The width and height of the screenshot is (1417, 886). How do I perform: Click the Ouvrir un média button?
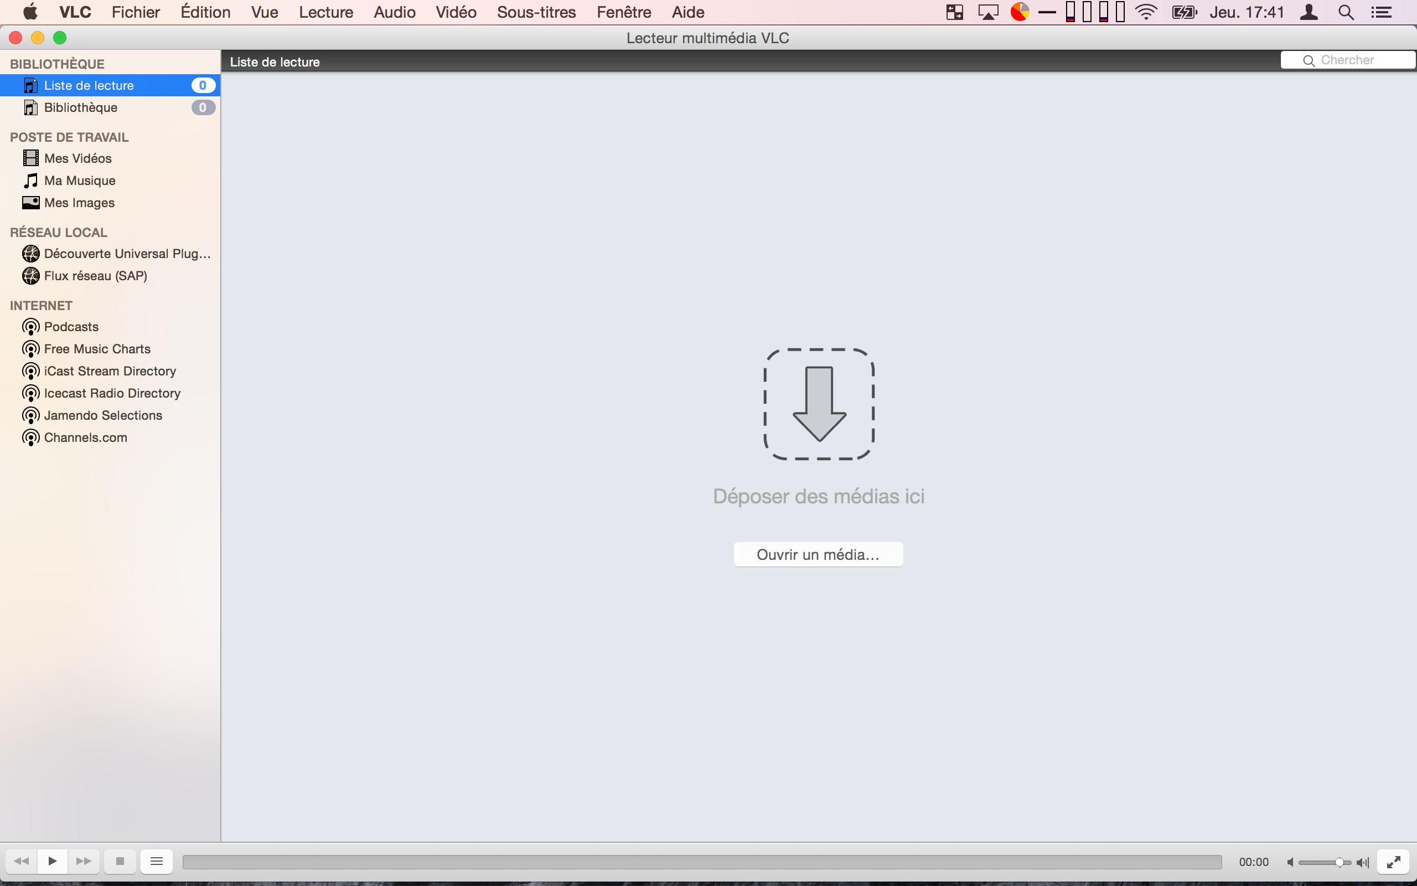coord(818,554)
